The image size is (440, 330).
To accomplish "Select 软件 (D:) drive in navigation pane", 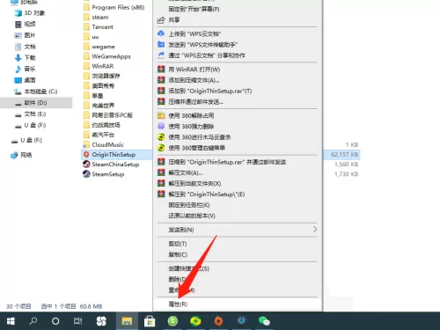I will point(36,103).
